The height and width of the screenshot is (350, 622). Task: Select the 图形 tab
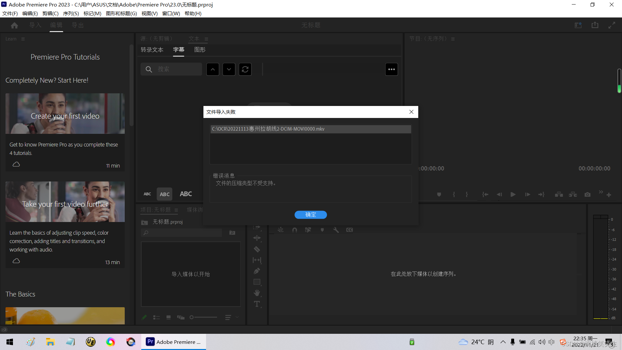200,50
